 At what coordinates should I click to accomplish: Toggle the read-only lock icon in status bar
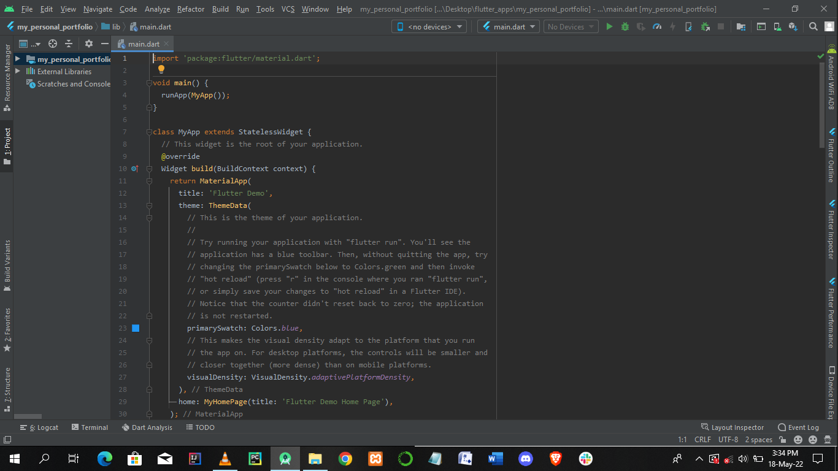[783, 440]
